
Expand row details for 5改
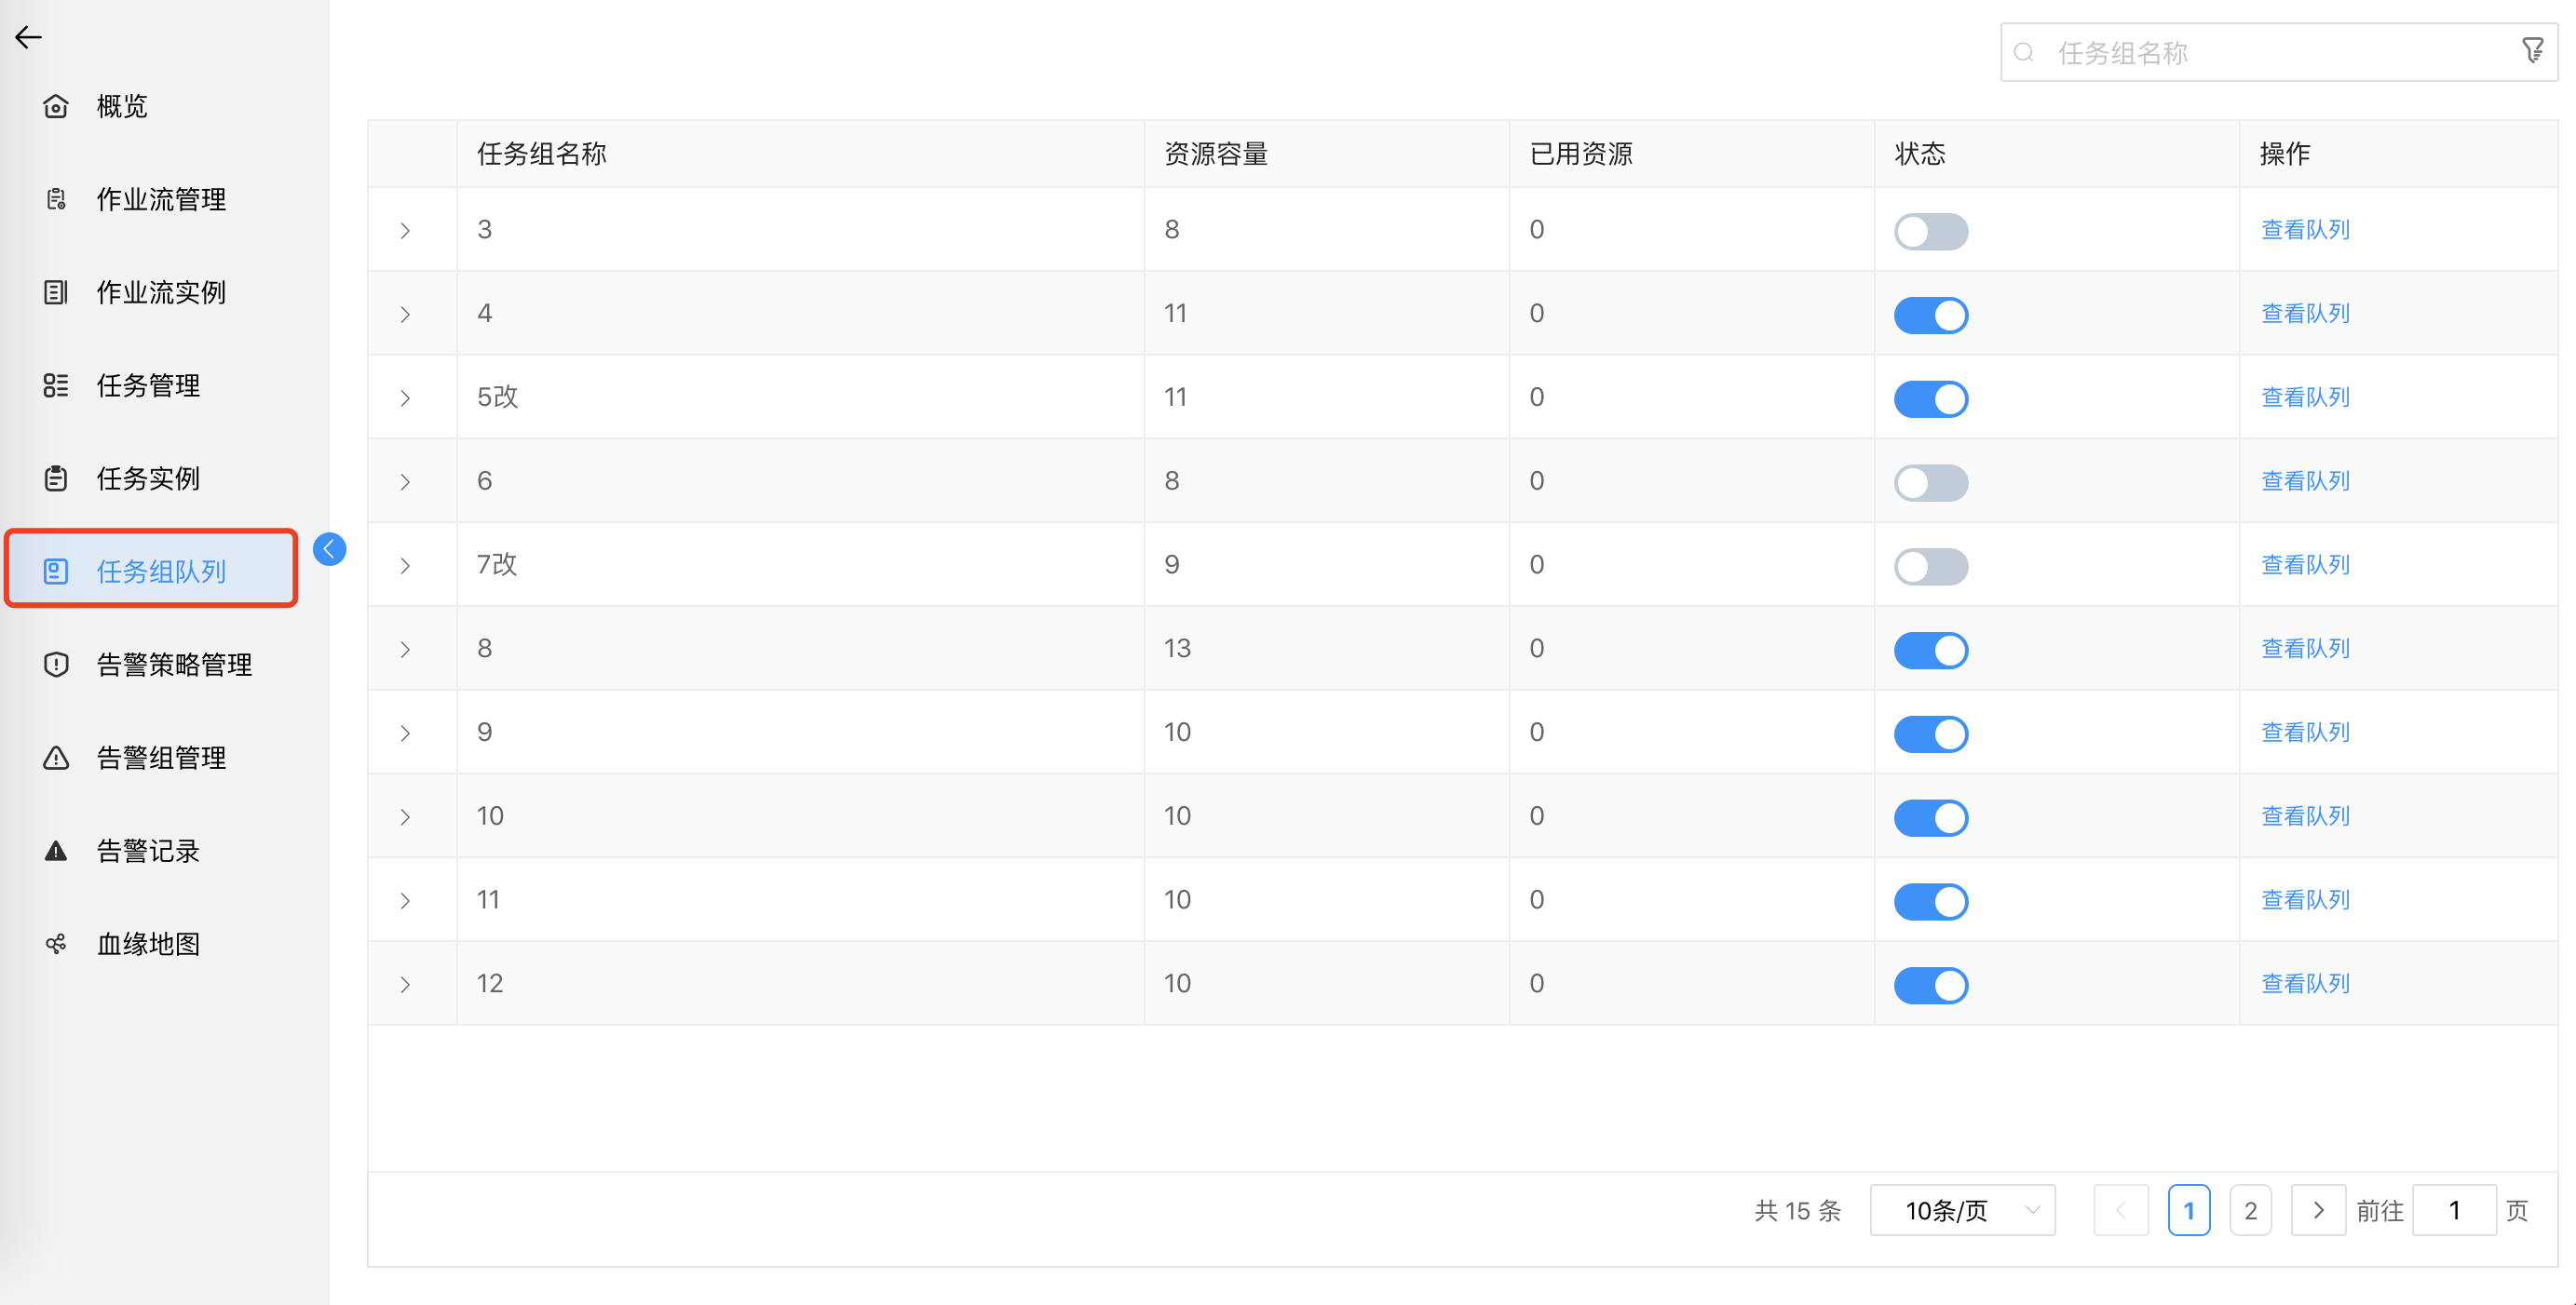tap(405, 398)
